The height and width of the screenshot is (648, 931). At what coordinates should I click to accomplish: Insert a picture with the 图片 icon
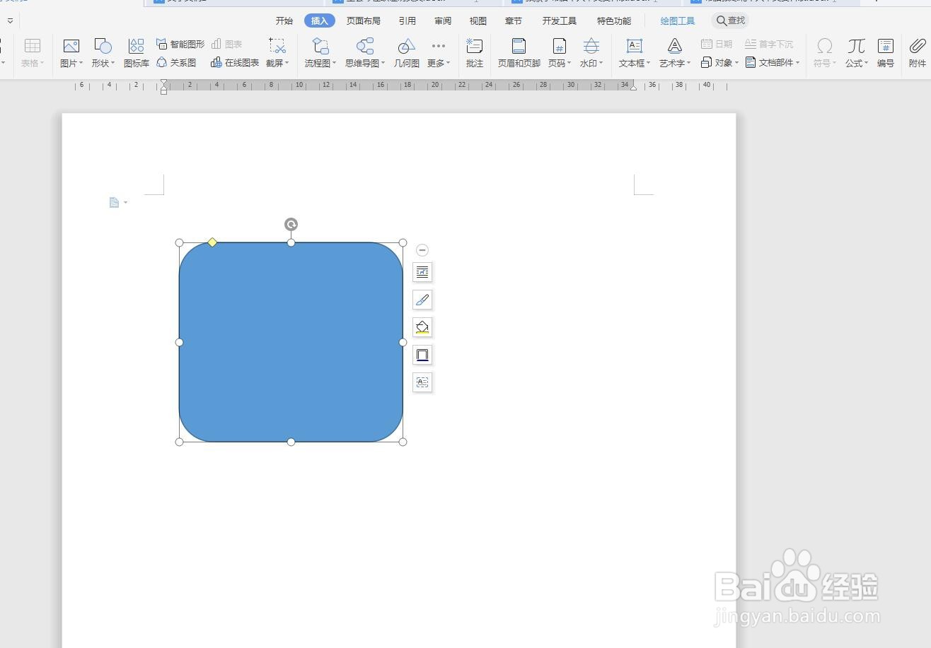pyautogui.click(x=71, y=47)
